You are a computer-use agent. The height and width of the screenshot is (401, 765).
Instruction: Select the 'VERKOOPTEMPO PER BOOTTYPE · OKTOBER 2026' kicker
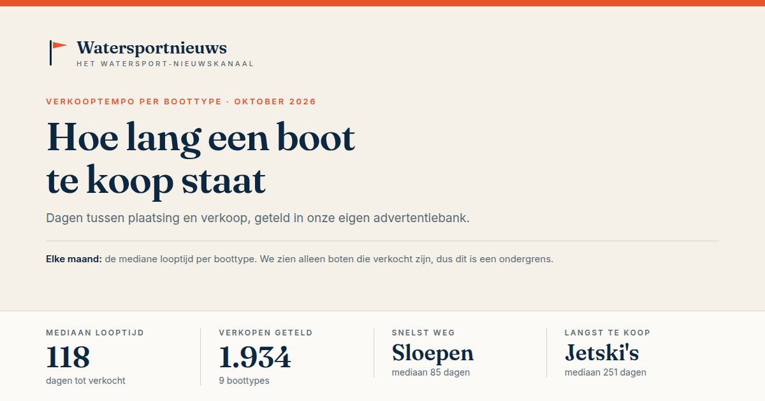pyautogui.click(x=181, y=102)
